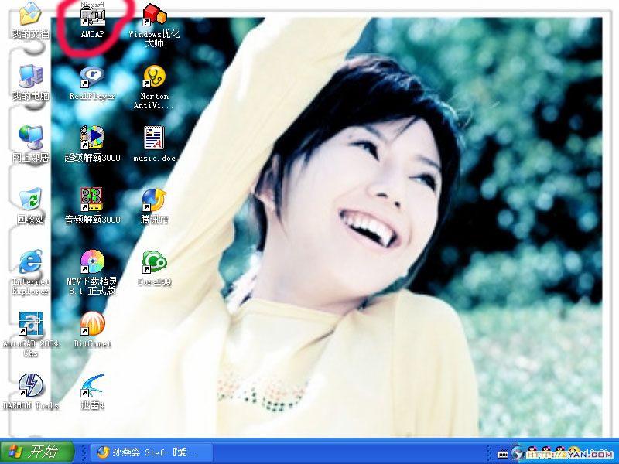
Task: Click the DAEMON Tools icon
Action: [30, 385]
